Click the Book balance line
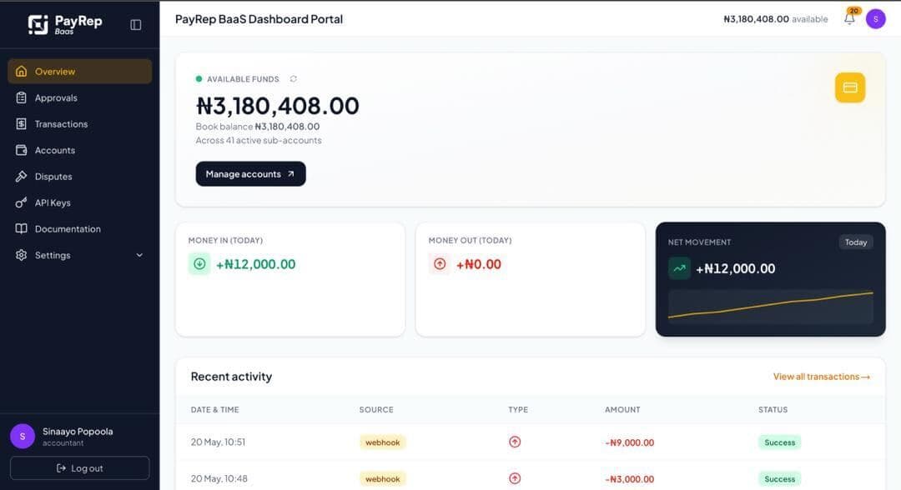 [258, 126]
